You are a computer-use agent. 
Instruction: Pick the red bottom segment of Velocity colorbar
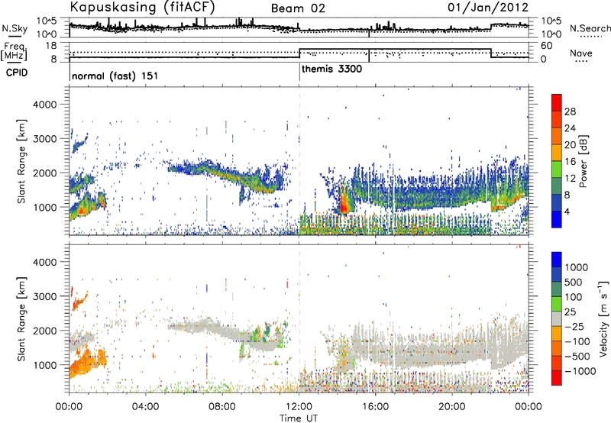[557, 377]
